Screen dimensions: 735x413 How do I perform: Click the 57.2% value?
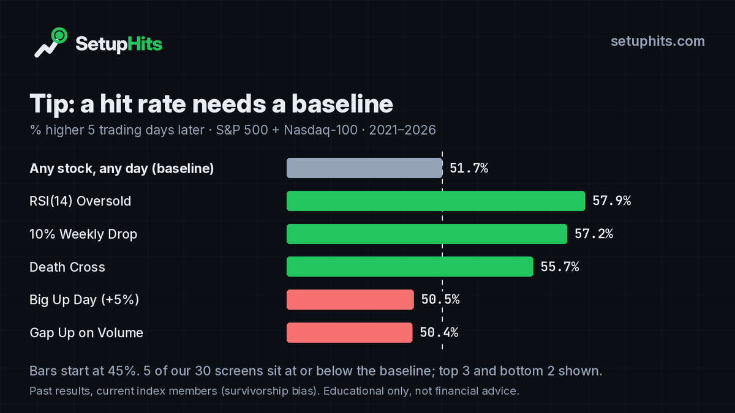point(594,234)
